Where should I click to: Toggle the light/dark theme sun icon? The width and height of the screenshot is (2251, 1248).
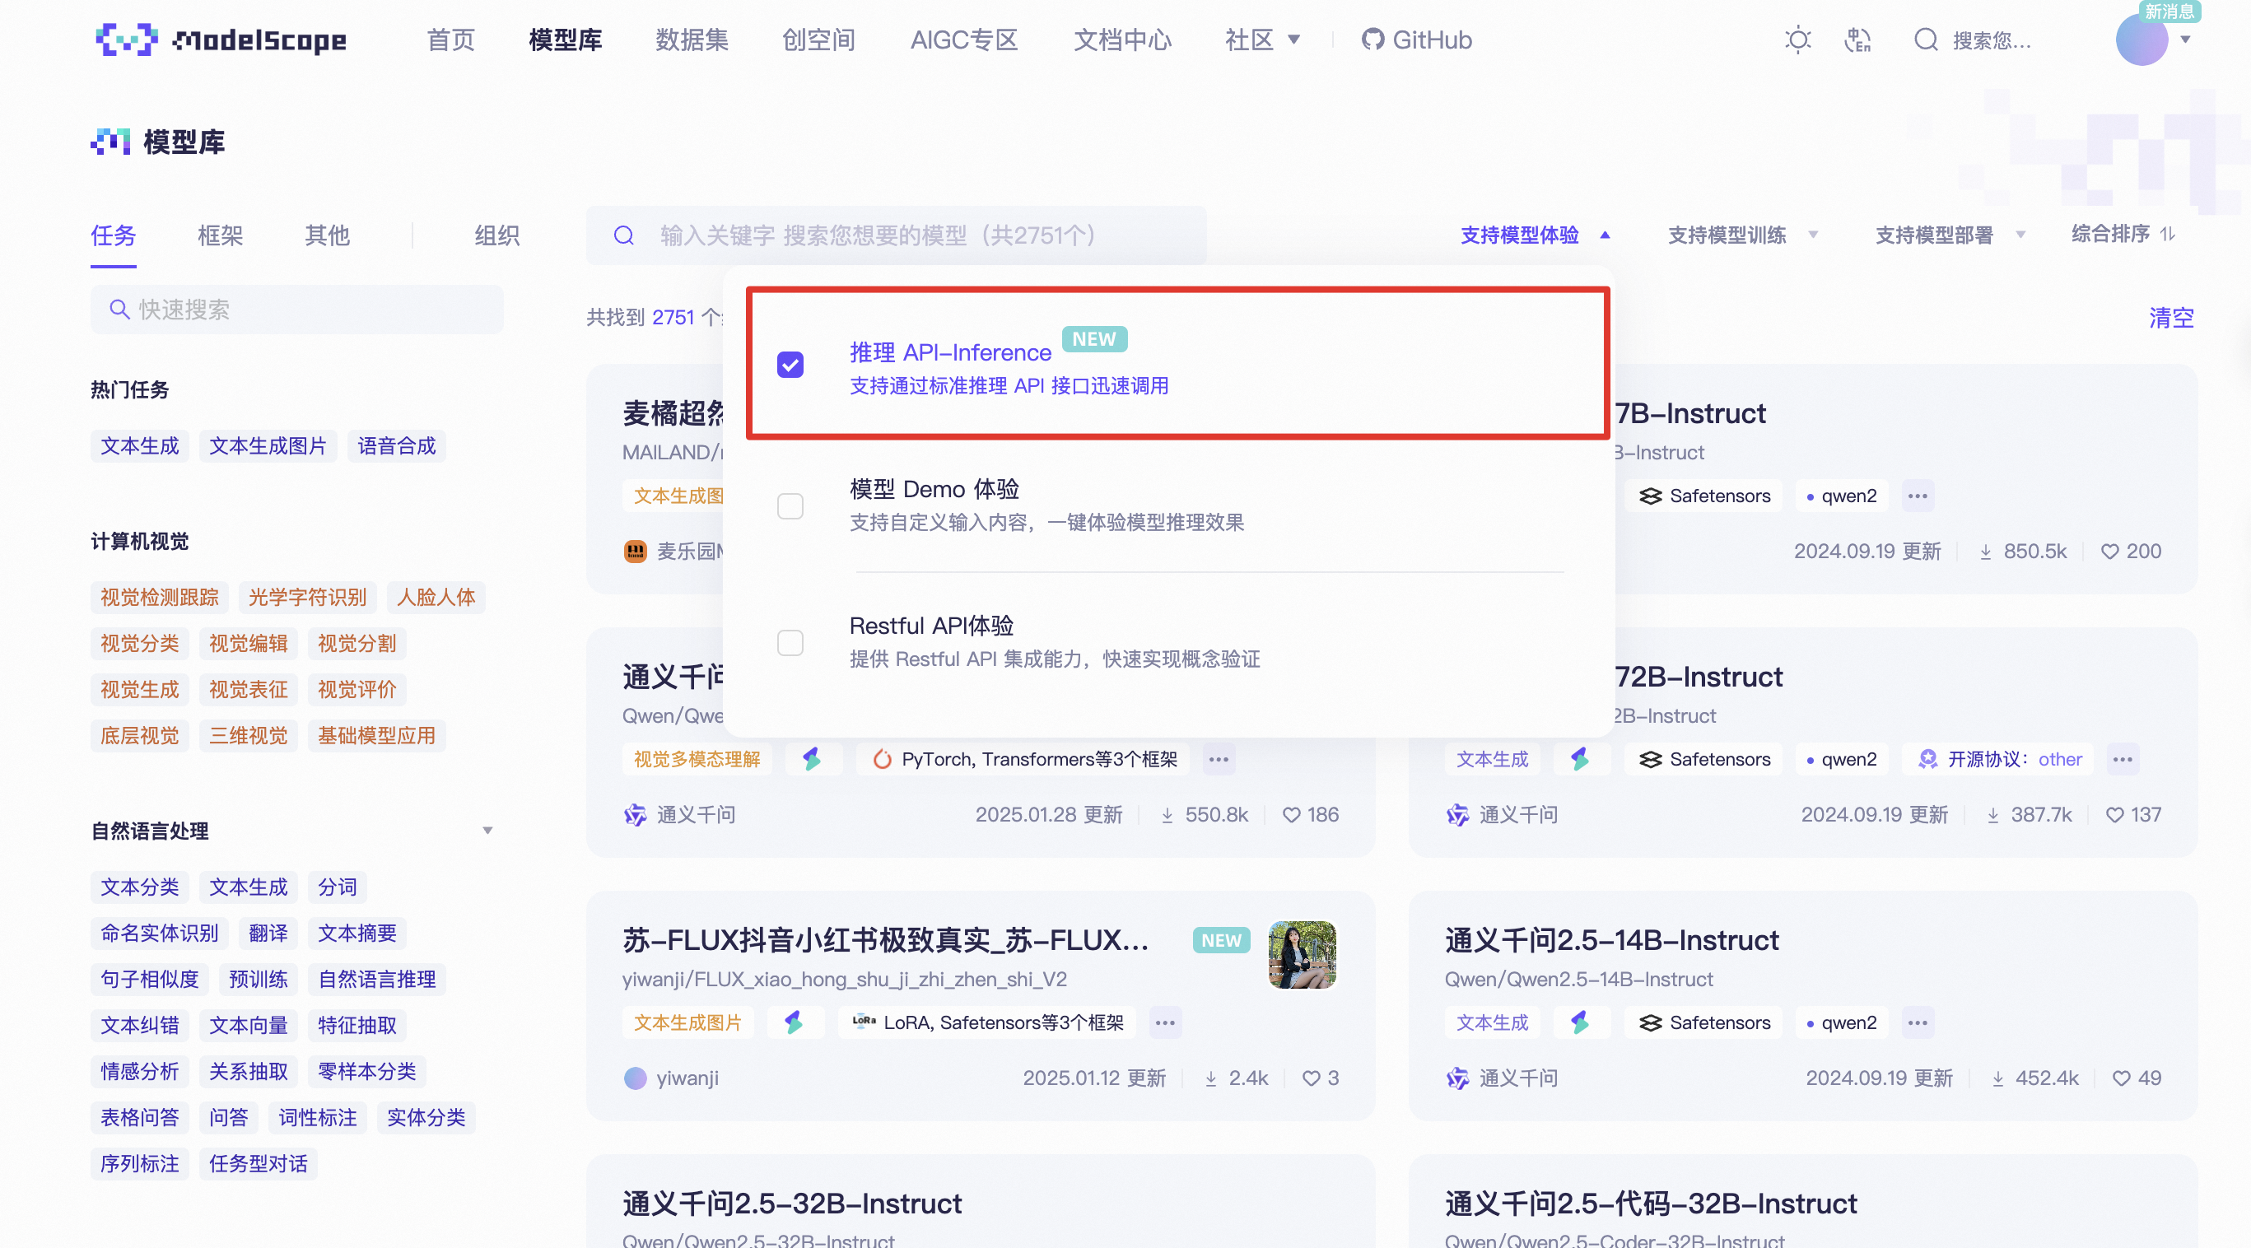click(x=1797, y=40)
